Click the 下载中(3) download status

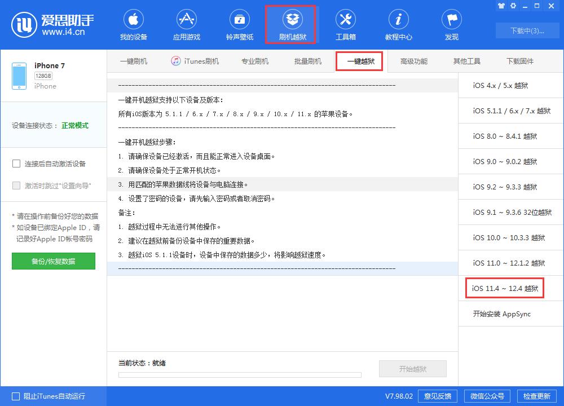(x=527, y=31)
